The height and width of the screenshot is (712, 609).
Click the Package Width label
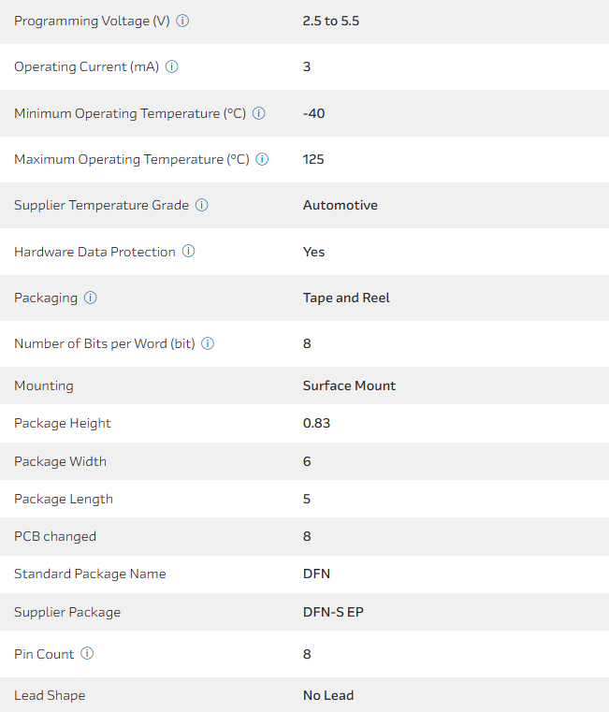60,461
